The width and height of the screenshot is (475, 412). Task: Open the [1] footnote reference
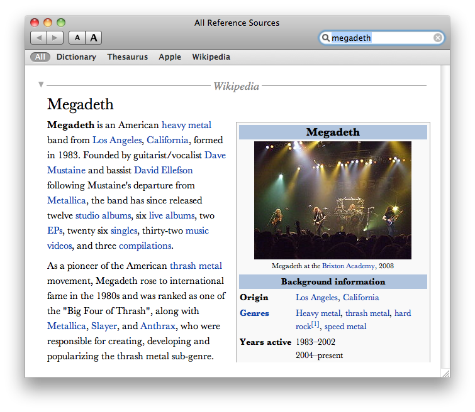pyautogui.click(x=315, y=324)
